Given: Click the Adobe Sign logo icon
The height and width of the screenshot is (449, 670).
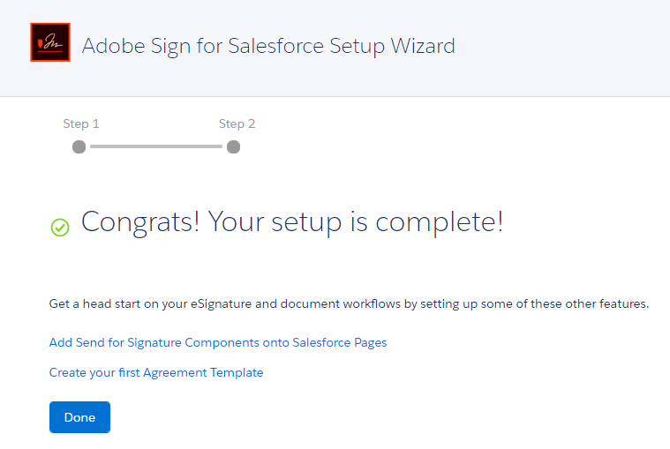Looking at the screenshot, I should 50,42.
